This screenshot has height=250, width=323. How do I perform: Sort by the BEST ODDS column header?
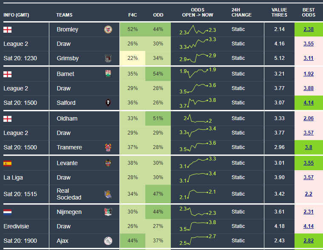(x=309, y=12)
